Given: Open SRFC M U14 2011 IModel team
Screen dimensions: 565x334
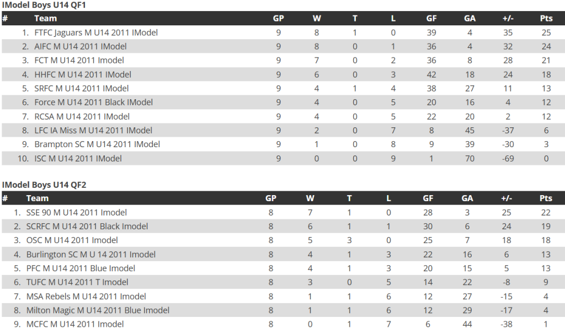Looking at the screenshot, I should pyautogui.click(x=82, y=89).
